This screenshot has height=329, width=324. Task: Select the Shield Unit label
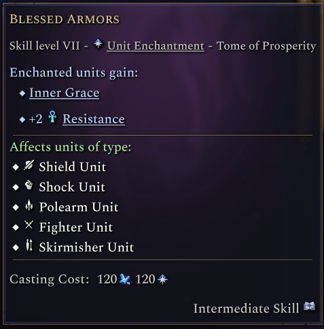pyautogui.click(x=73, y=167)
